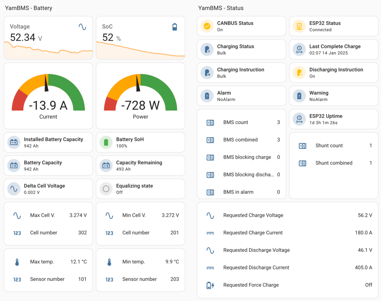Image resolution: width=381 pixels, height=301 pixels.
Task: Click the Battery SoH green battery icon
Action: coord(106,142)
